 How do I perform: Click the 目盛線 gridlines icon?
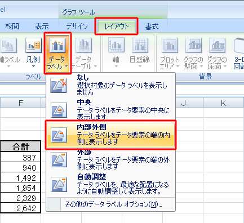click(x=140, y=45)
